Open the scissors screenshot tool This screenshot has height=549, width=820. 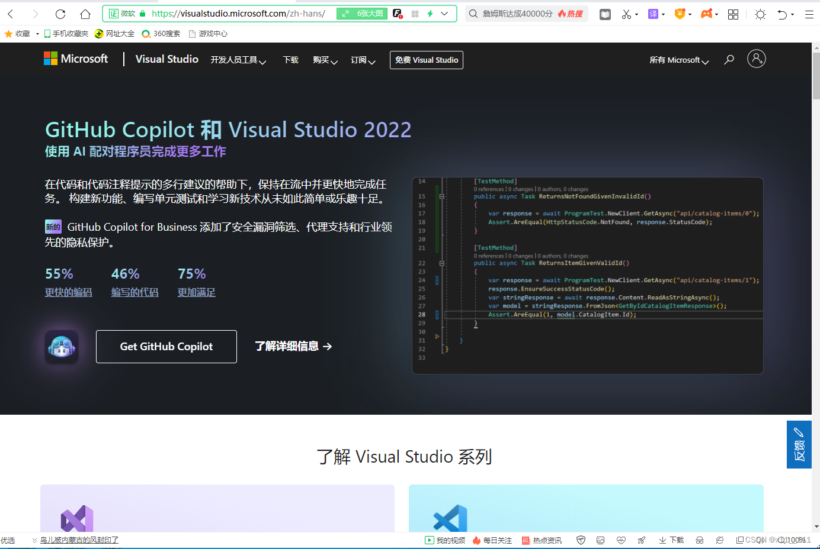pyautogui.click(x=626, y=14)
